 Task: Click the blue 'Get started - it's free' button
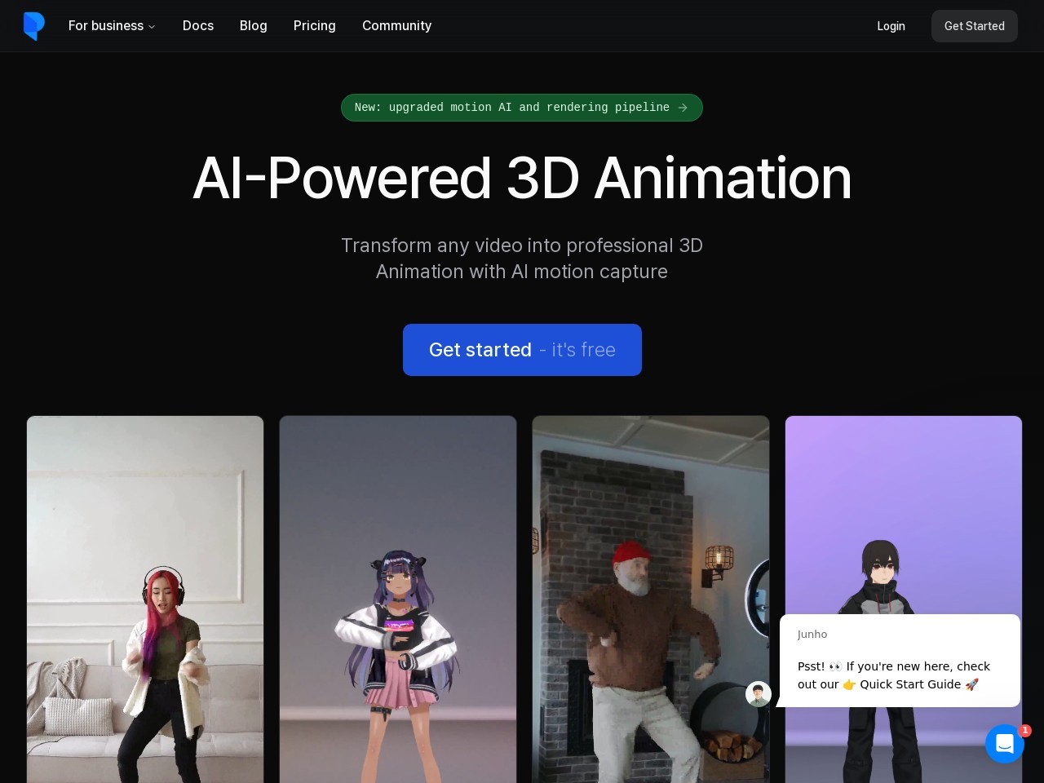522,350
